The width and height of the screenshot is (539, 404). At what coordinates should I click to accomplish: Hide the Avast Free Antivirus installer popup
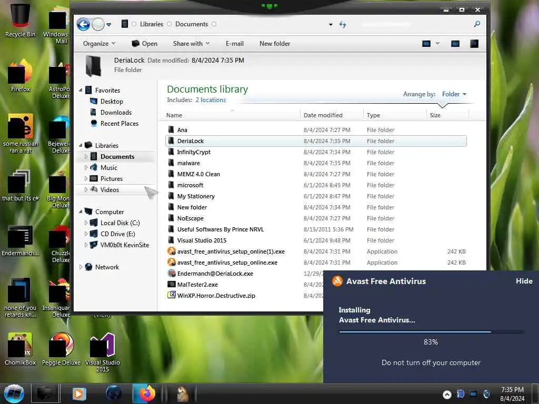coord(524,281)
